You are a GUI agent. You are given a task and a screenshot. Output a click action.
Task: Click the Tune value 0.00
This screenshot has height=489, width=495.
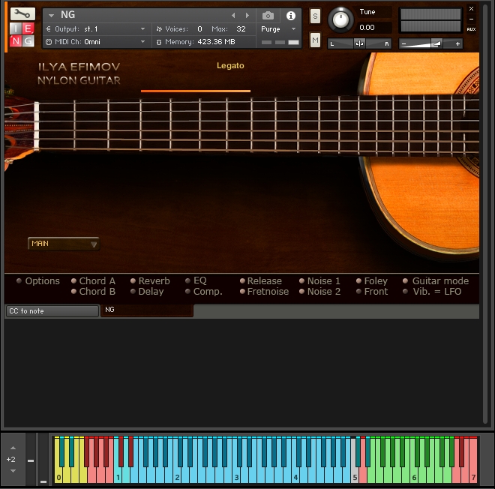click(367, 28)
